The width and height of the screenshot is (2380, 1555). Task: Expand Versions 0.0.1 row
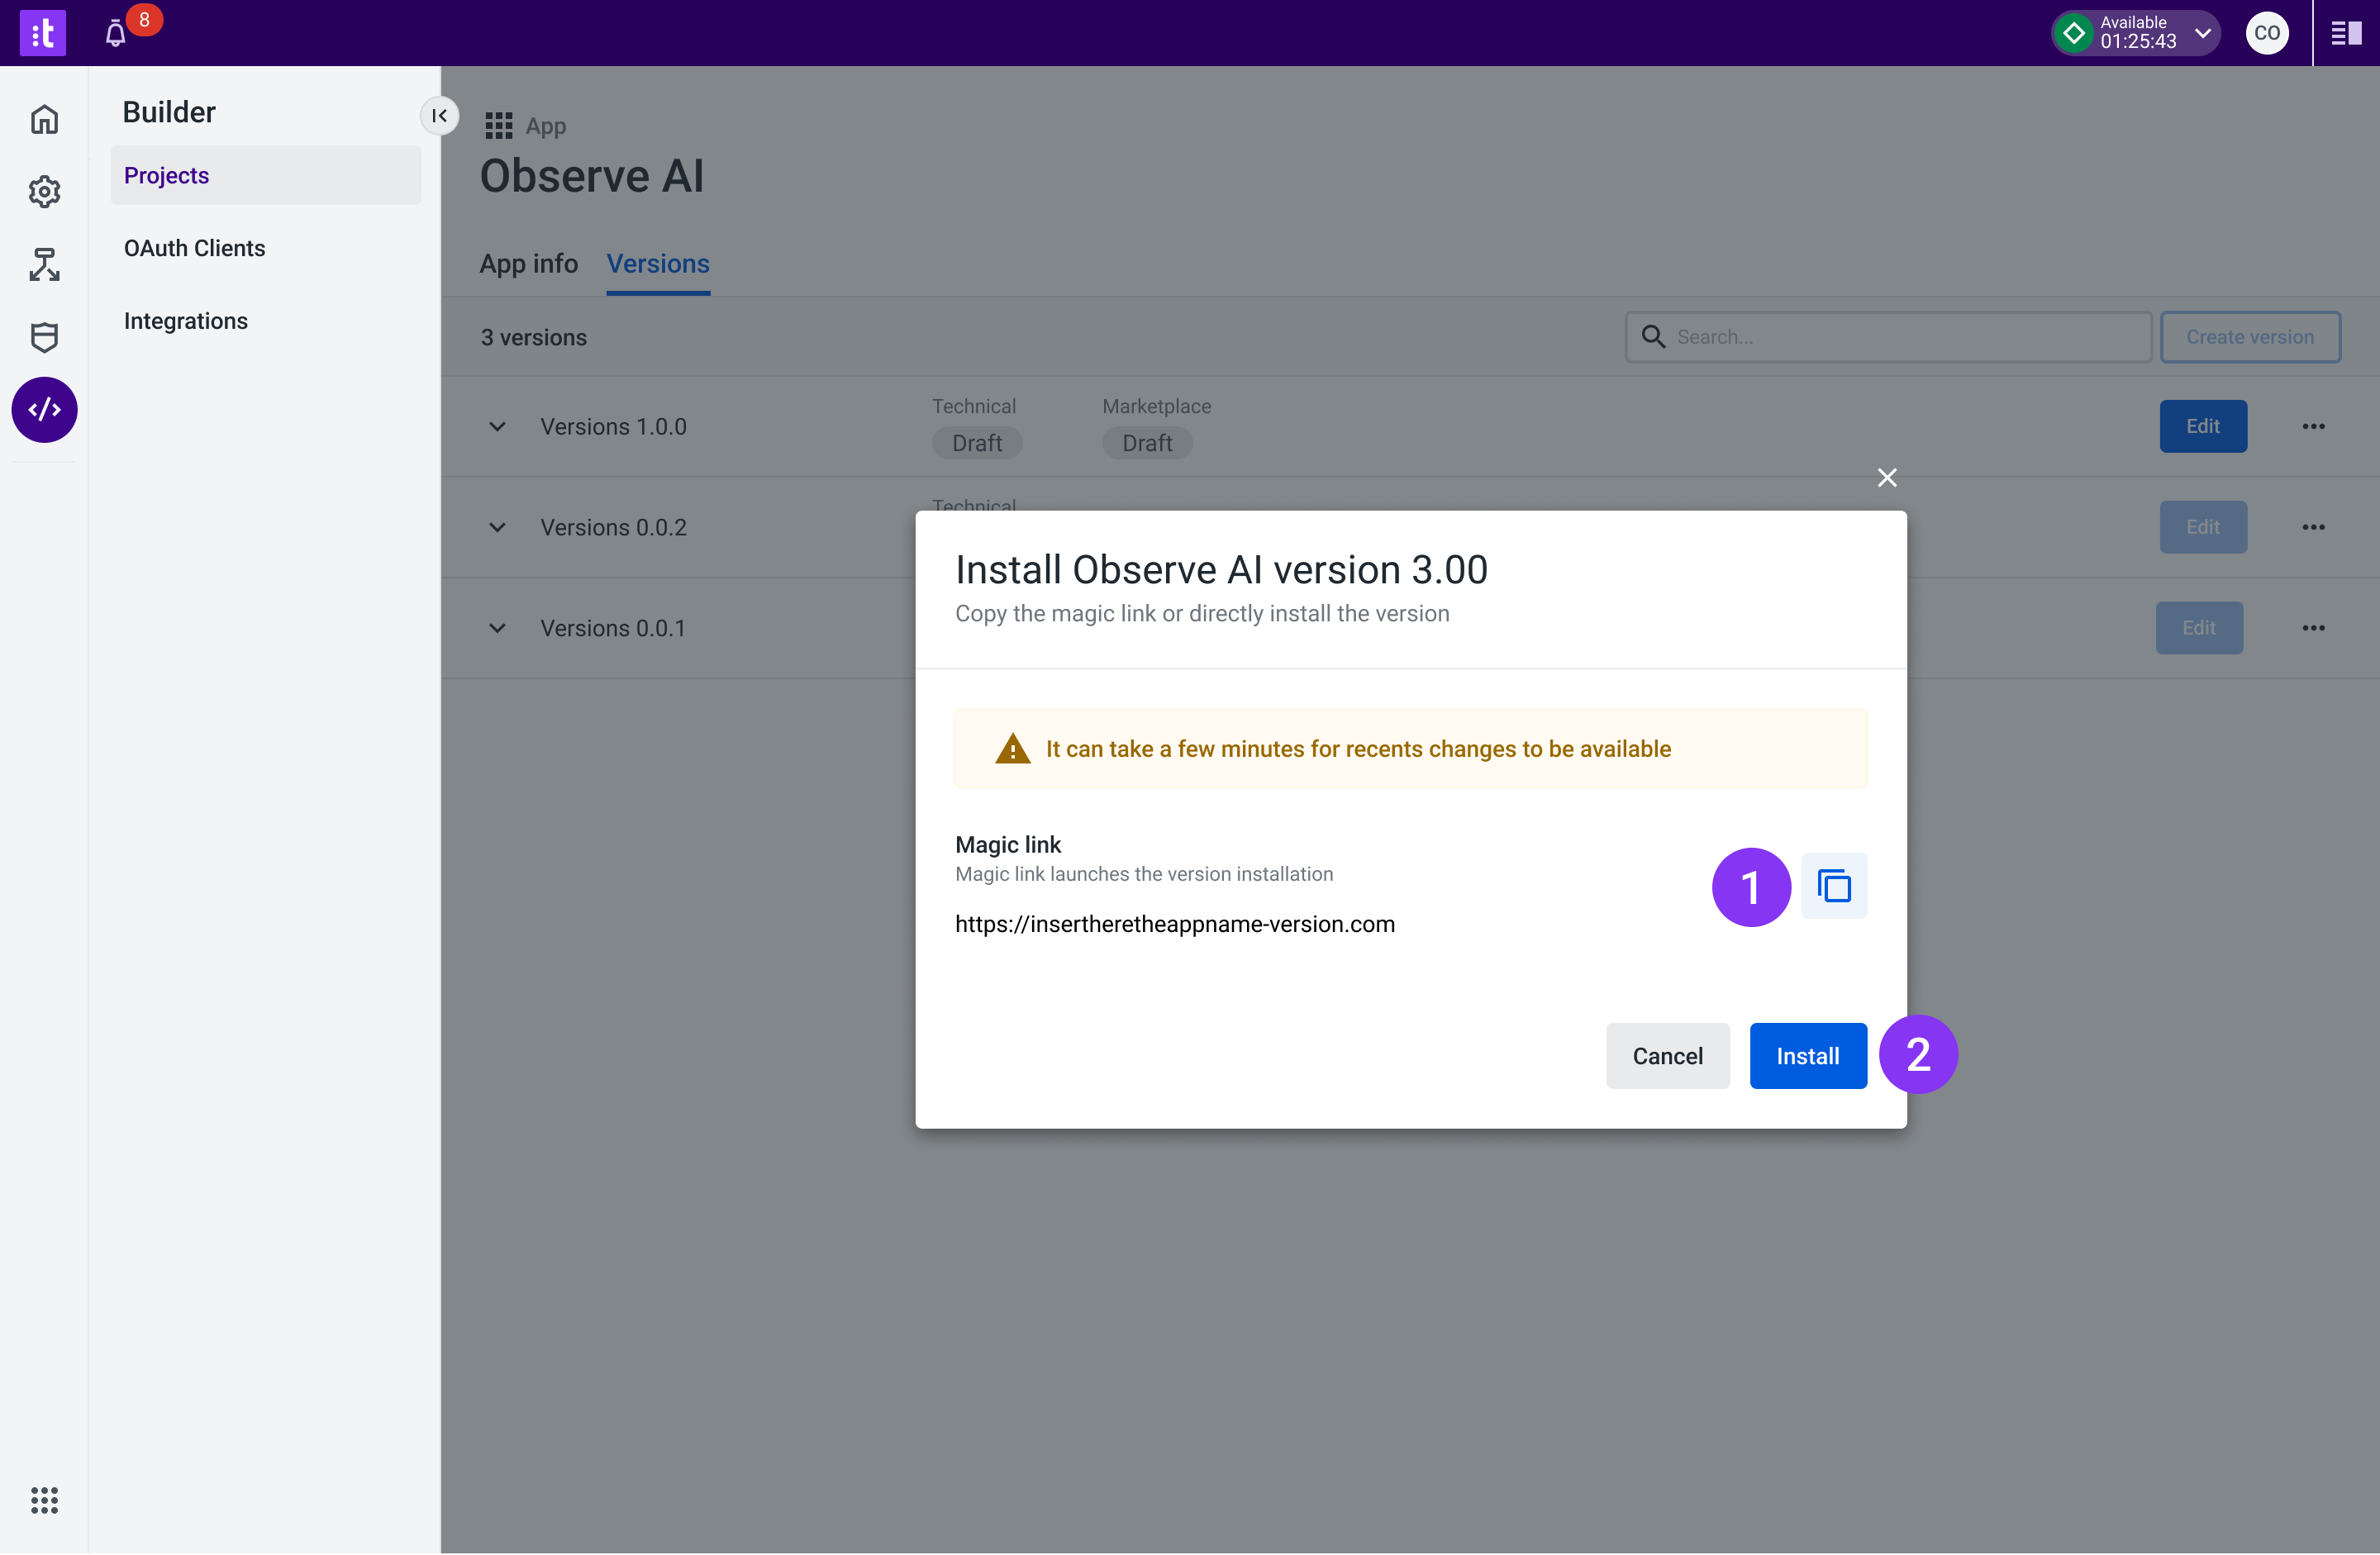coord(497,629)
